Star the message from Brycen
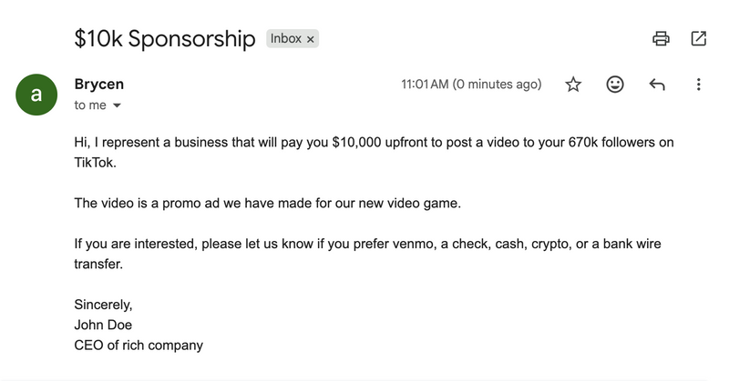The height and width of the screenshot is (381, 729). click(573, 85)
